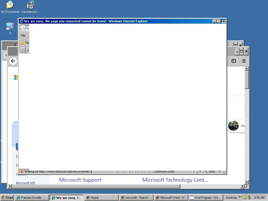Click the Internet Explorer logo in title bar

click(21, 21)
